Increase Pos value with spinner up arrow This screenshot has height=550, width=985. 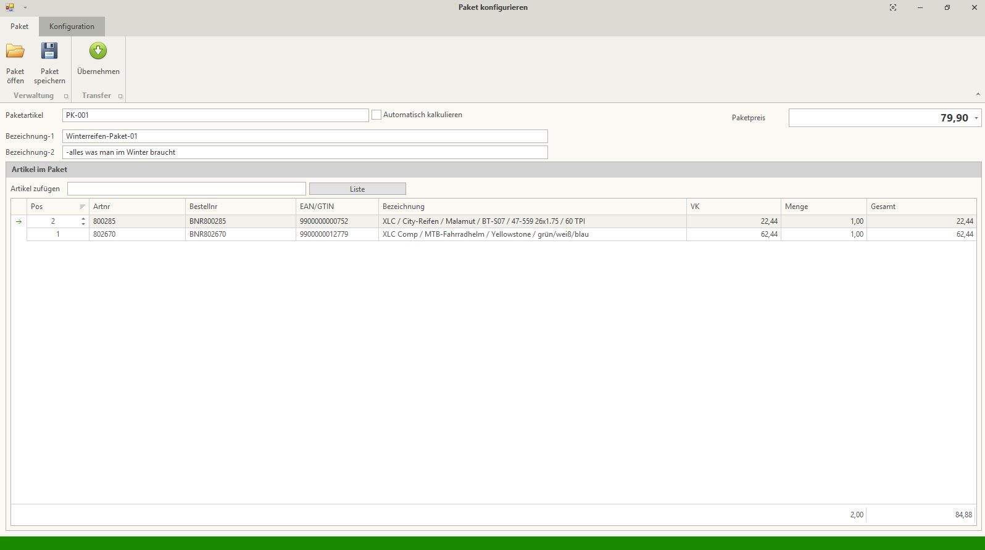[83, 218]
